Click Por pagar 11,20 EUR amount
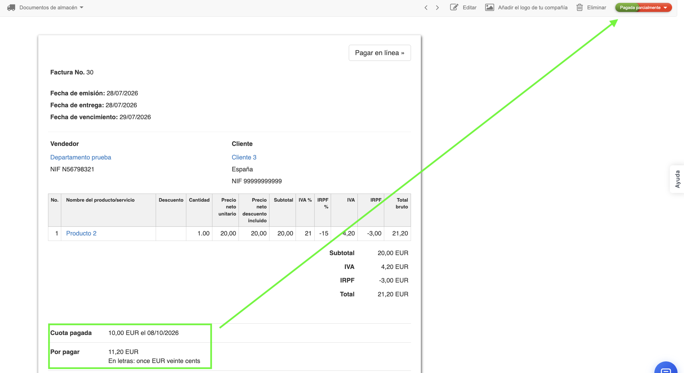This screenshot has width=684, height=373. click(x=123, y=352)
